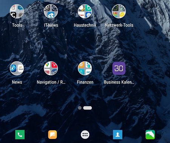Open the IT-News folder icon
Image resolution: width=170 pixels, height=143 pixels.
[51, 11]
